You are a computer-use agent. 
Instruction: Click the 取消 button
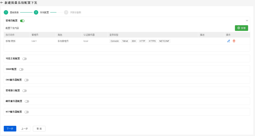click(39, 129)
